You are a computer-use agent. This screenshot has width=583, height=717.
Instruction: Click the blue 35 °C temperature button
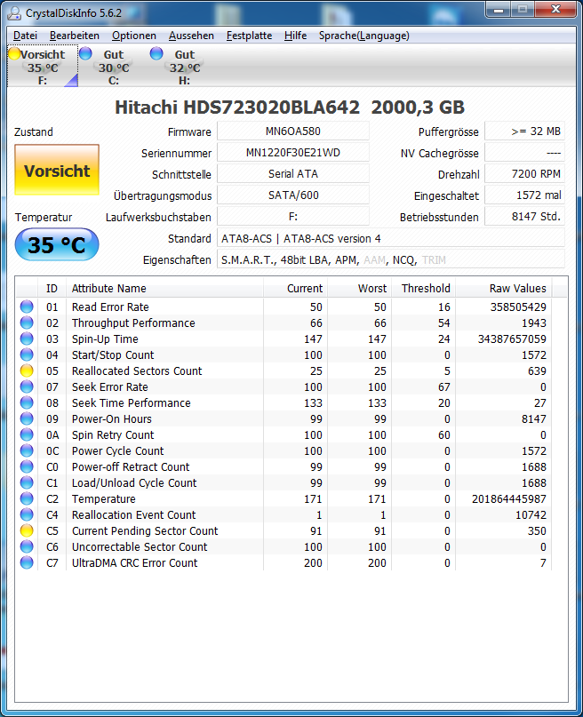click(57, 244)
